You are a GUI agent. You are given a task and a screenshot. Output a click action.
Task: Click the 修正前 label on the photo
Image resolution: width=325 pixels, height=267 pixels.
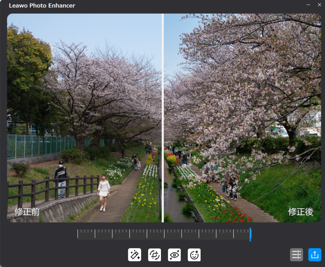(27, 212)
